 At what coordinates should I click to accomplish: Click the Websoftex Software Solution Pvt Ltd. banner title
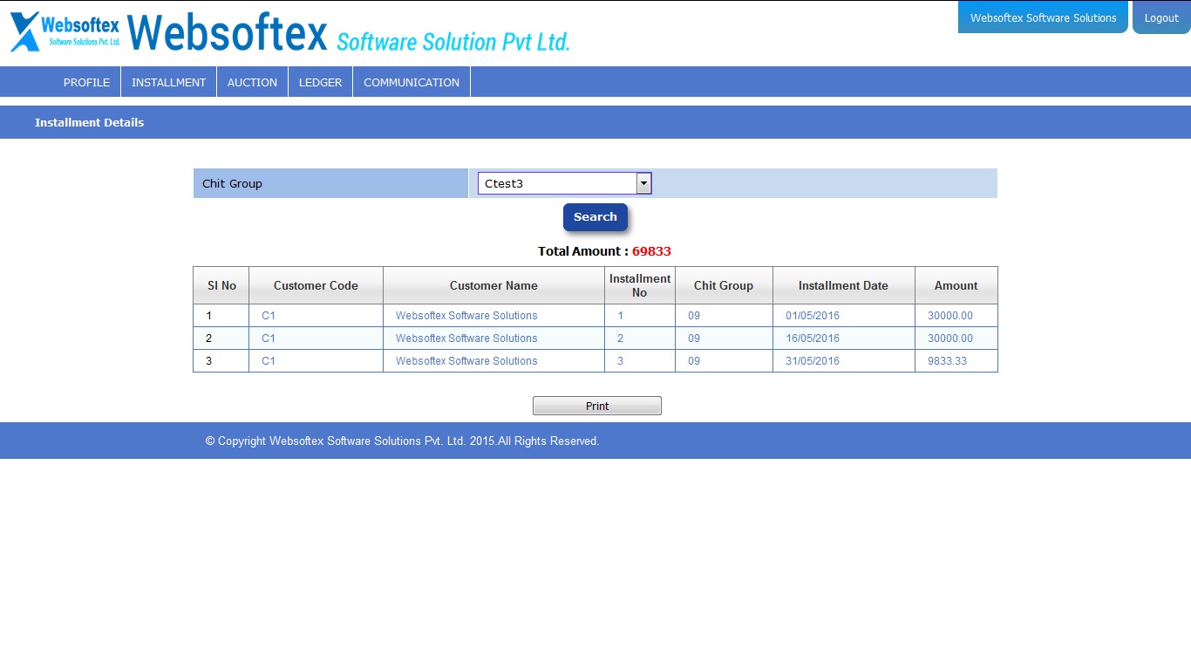349,33
